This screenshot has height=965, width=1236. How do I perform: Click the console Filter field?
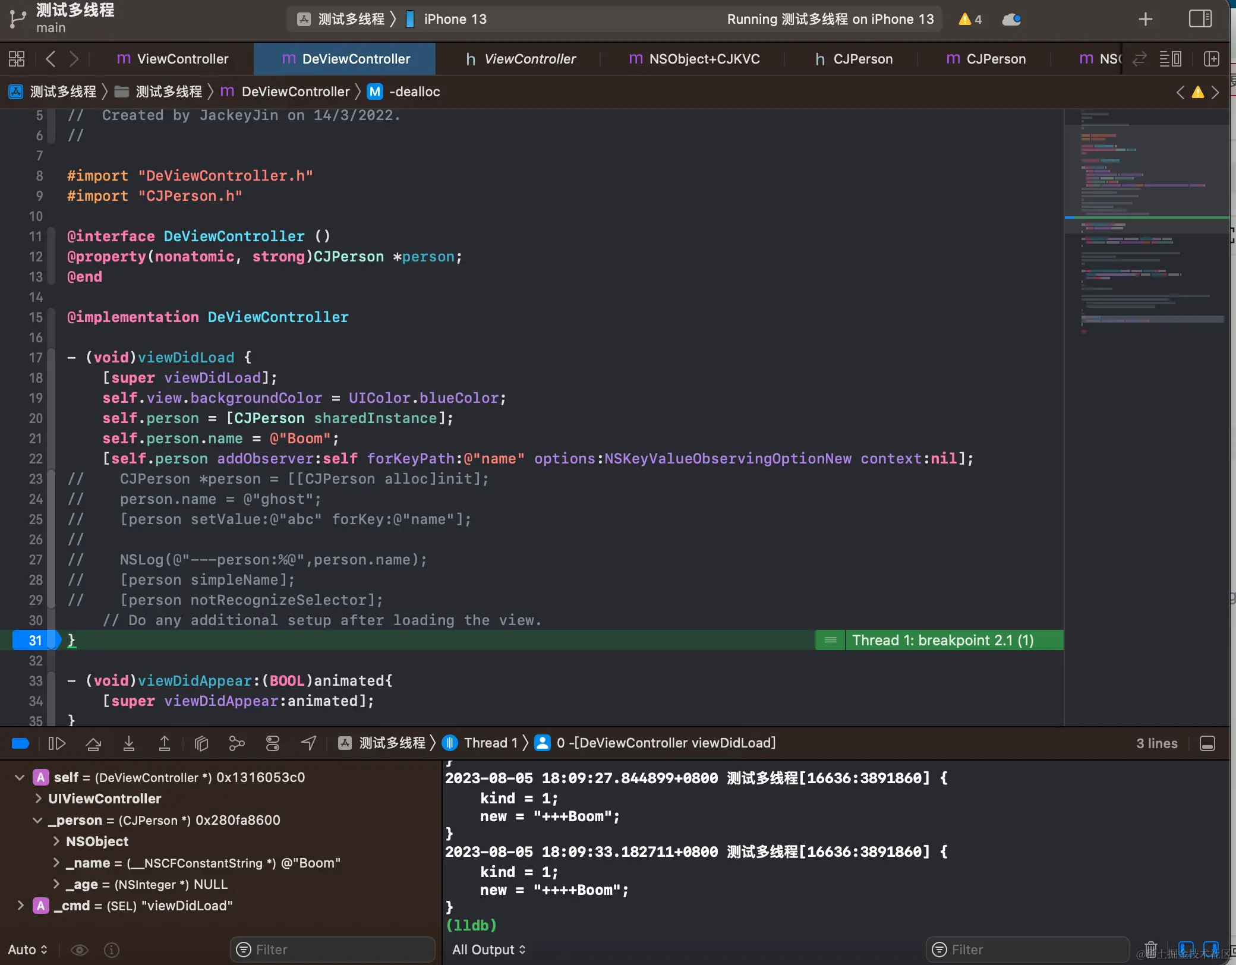1028,950
